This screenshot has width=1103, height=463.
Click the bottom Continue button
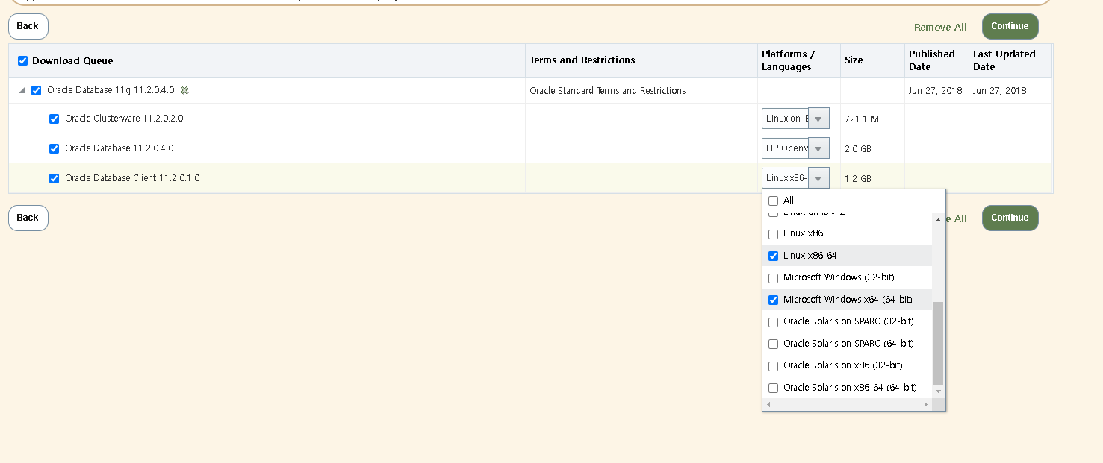1010,218
